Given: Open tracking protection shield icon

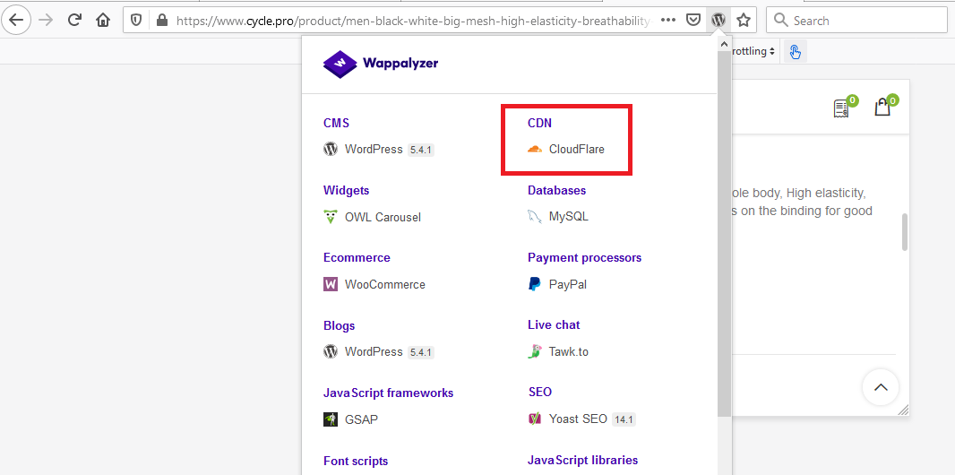Looking at the screenshot, I should tap(136, 20).
